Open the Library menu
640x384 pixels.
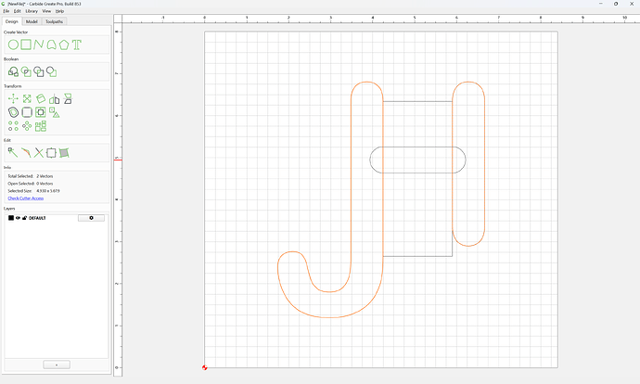32,11
